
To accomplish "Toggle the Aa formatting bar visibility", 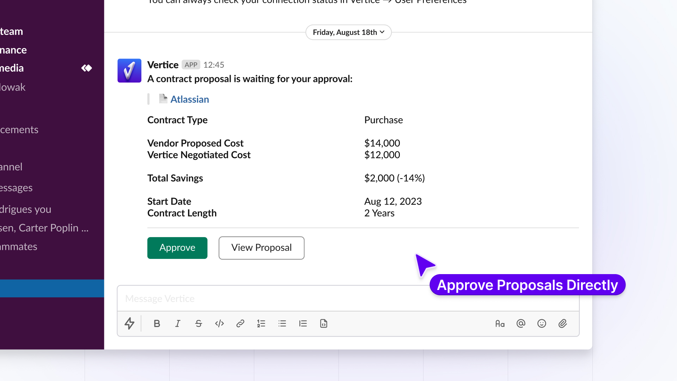I will (500, 323).
